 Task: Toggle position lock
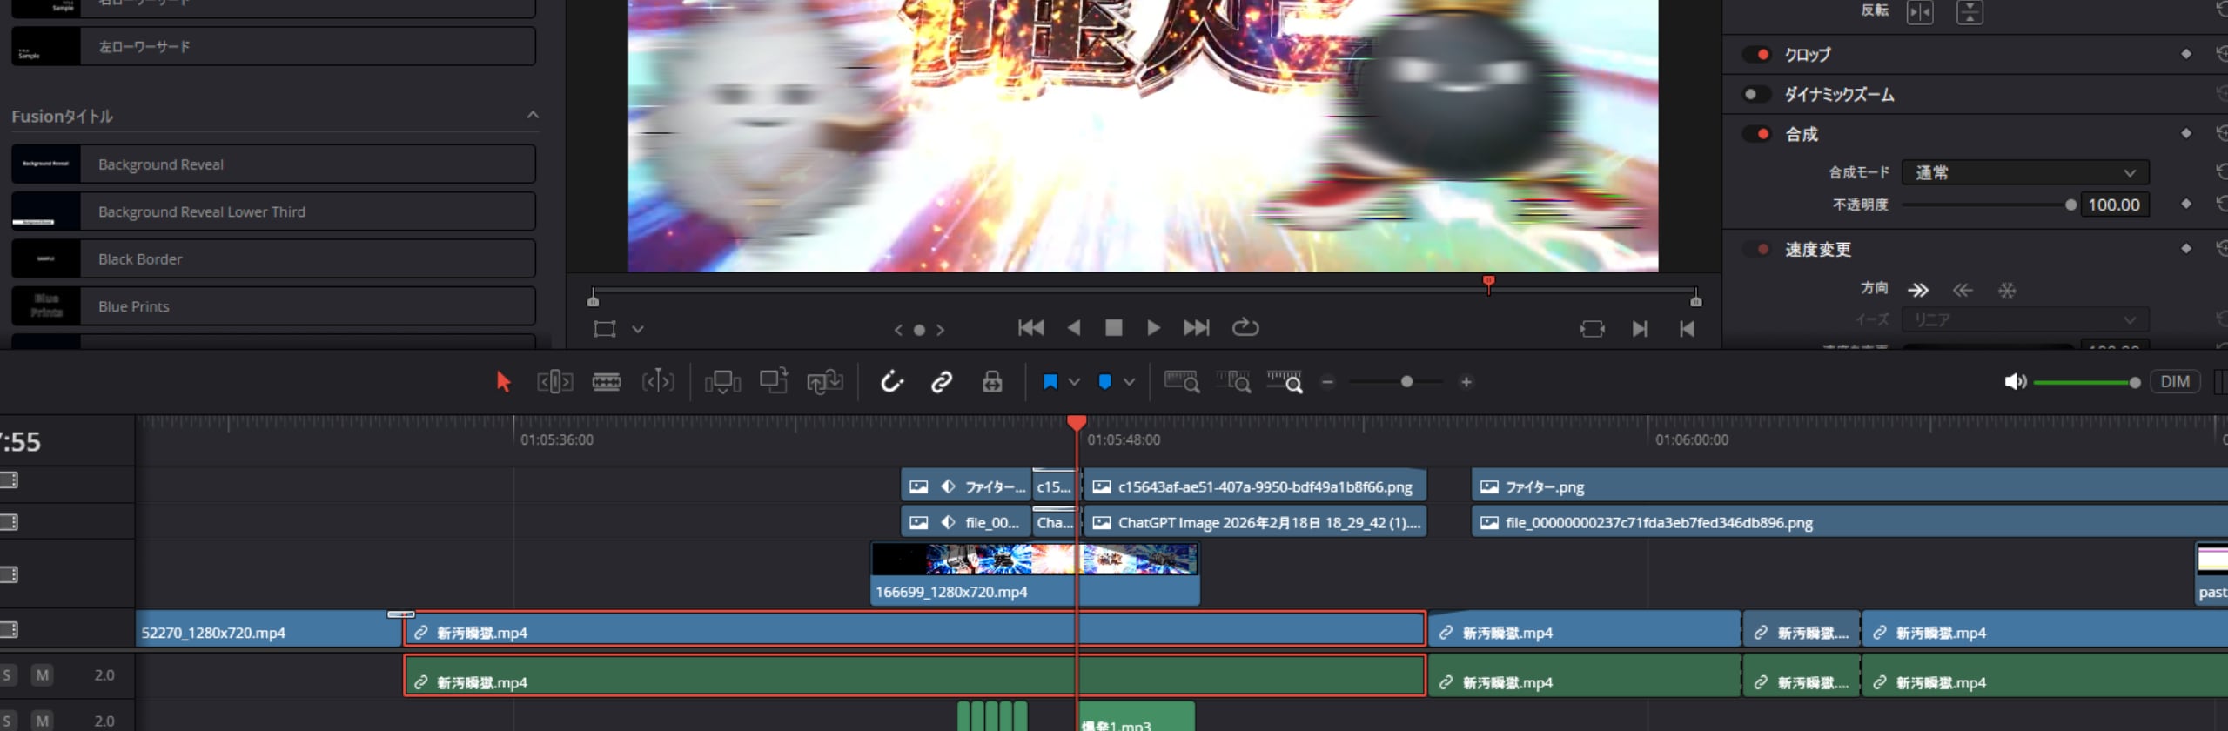coord(992,382)
